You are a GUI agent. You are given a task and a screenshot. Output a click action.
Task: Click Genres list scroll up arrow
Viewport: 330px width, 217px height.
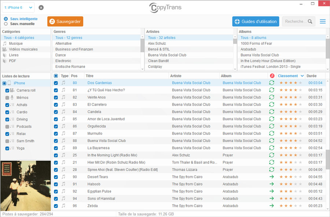click(143, 37)
